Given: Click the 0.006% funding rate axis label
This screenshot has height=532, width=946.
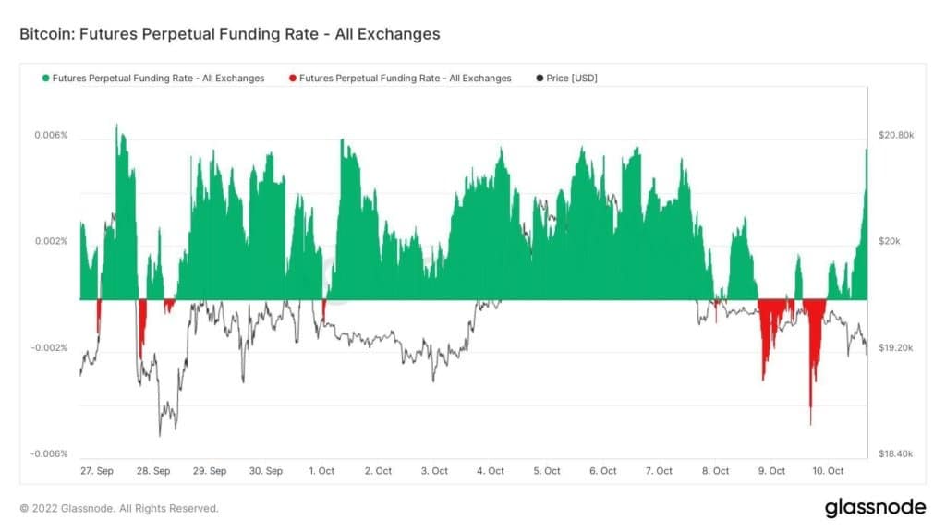Looking at the screenshot, I should tap(52, 135).
